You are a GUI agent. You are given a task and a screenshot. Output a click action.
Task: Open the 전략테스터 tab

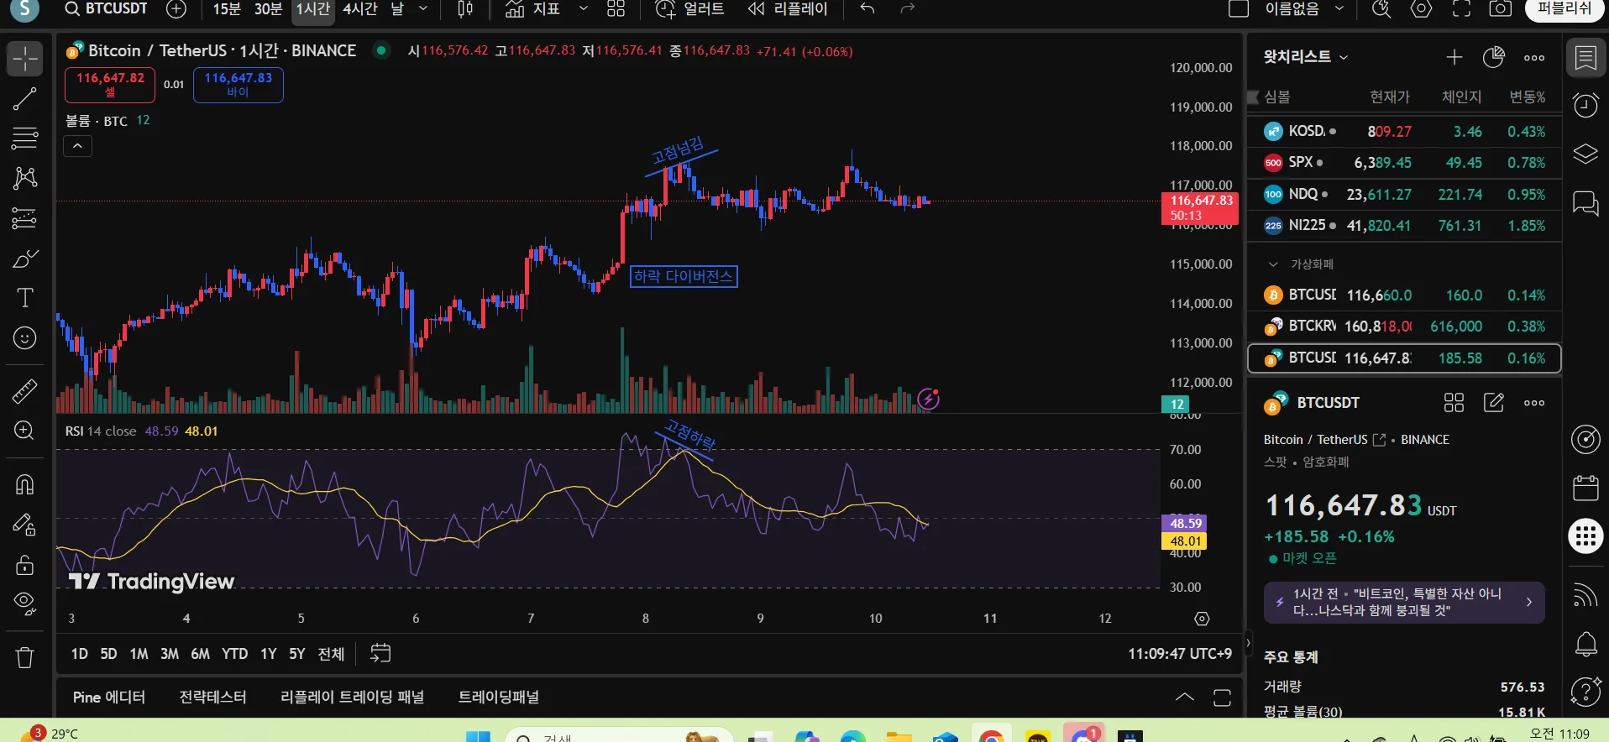[212, 698]
